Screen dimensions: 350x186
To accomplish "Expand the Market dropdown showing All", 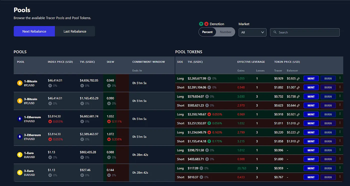I will pyautogui.click(x=252, y=32).
